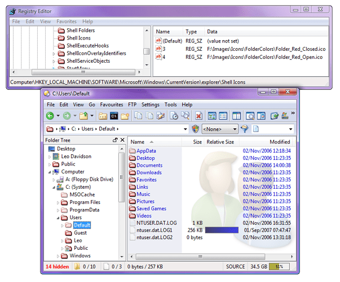The image size is (340, 282).
Task: Open the command prompt icon
Action: [x=114, y=116]
